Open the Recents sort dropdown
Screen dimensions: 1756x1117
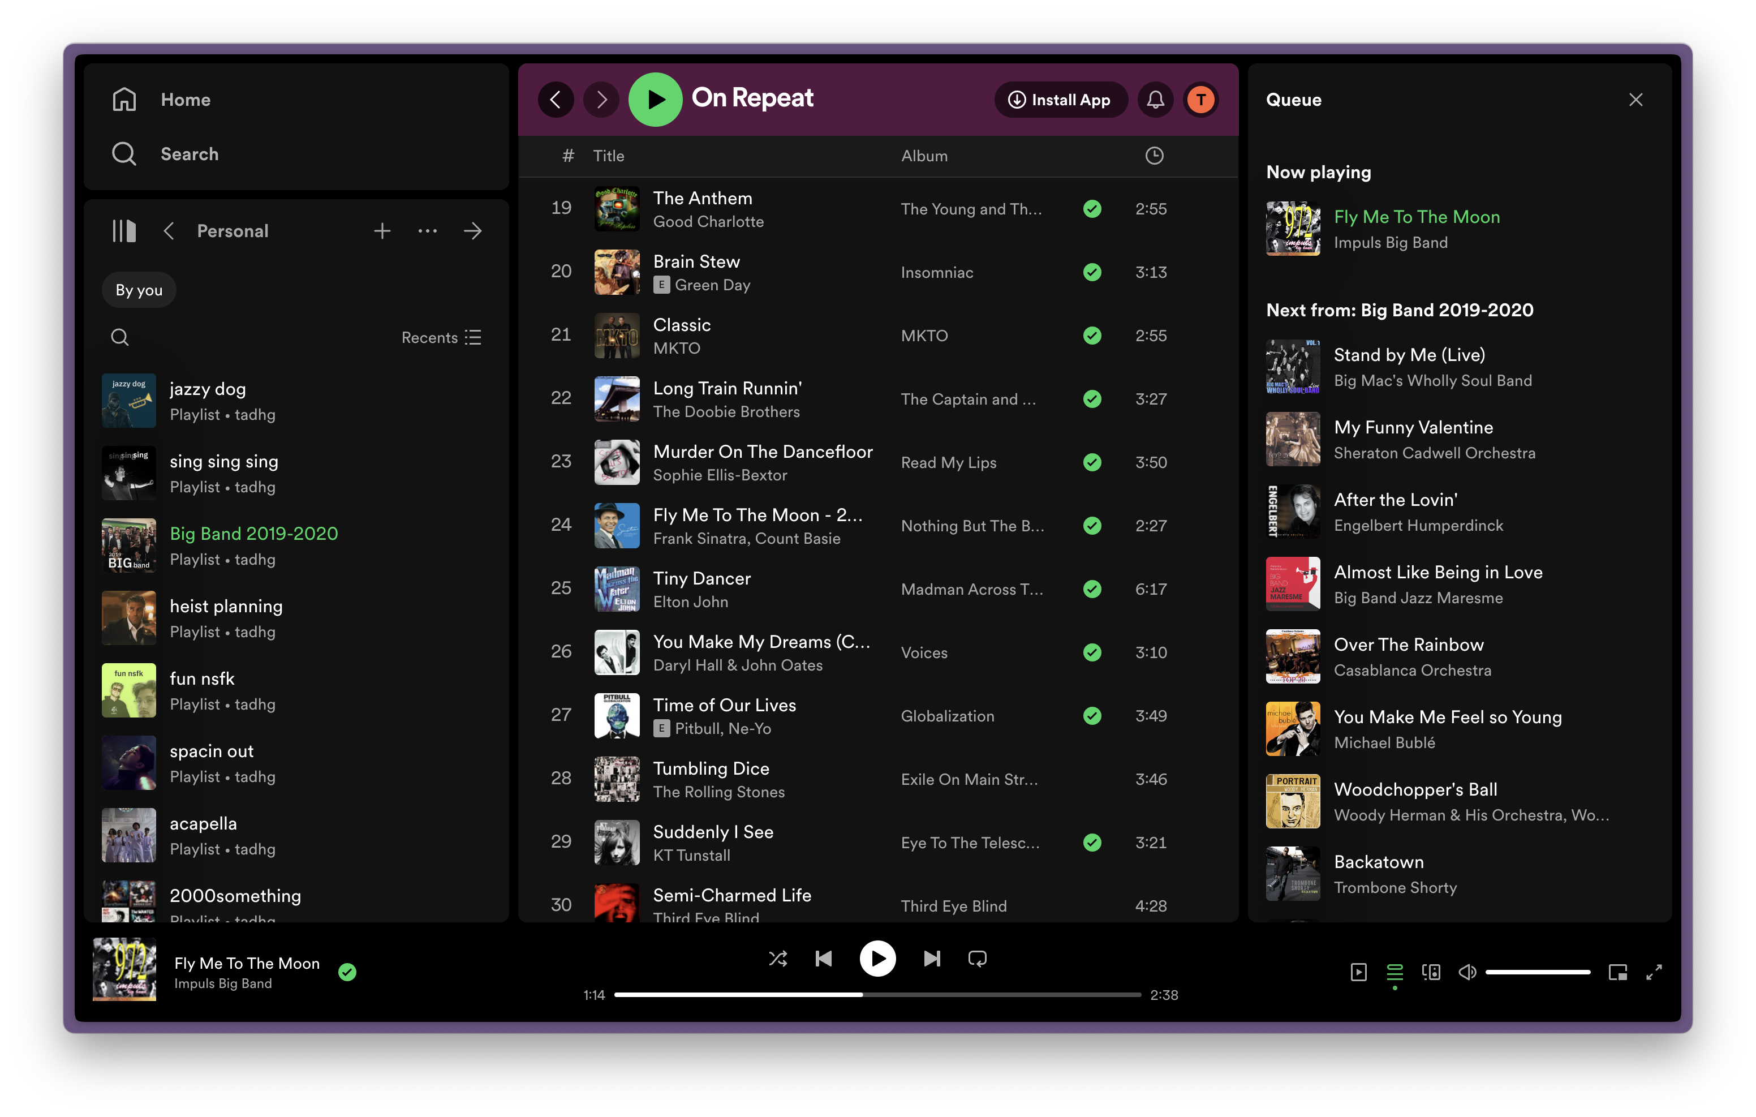[441, 337]
